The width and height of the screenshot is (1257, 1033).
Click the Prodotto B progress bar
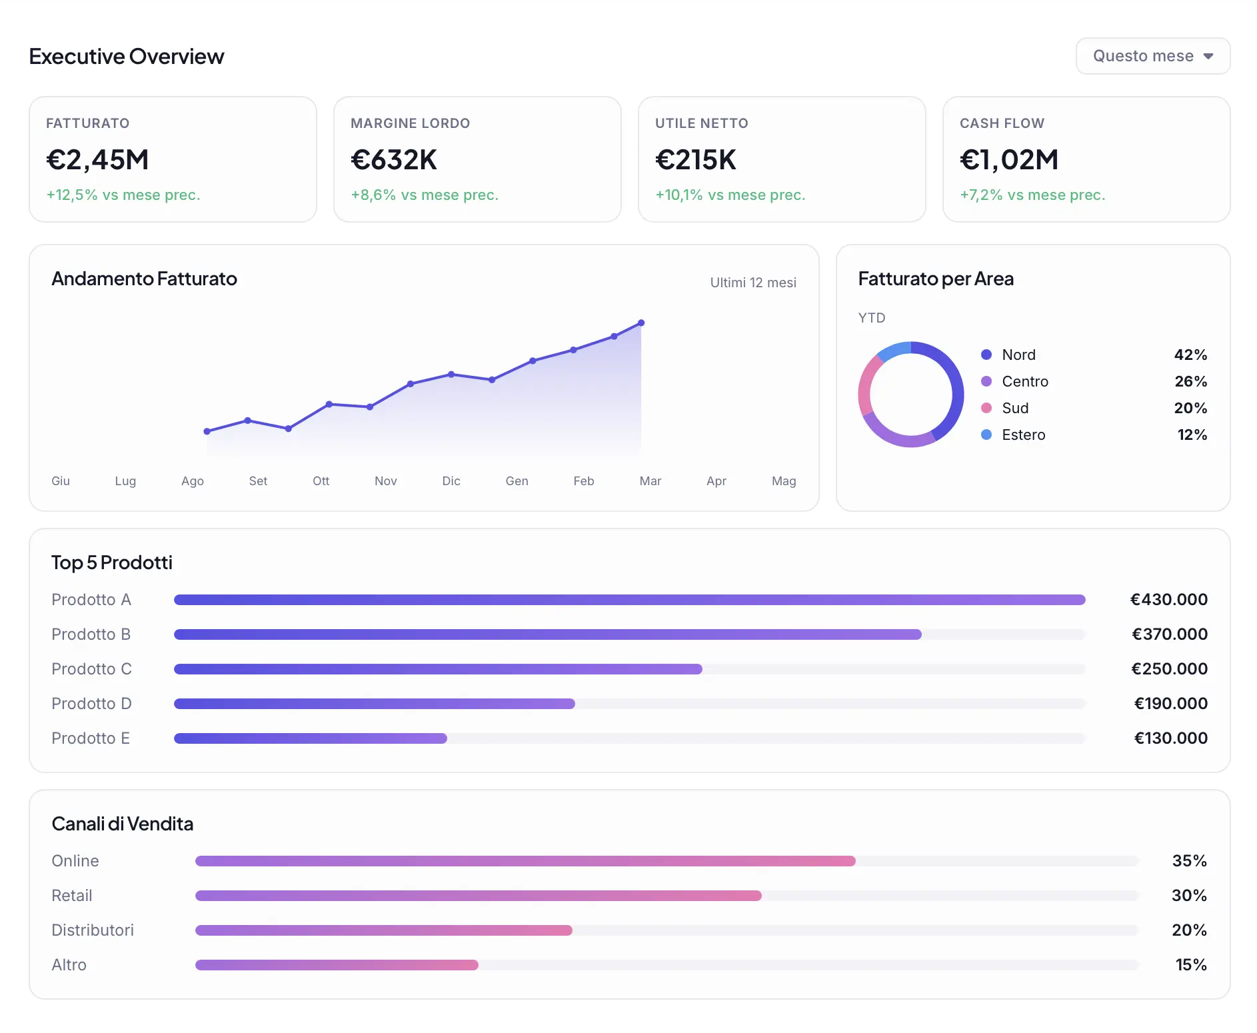630,634
